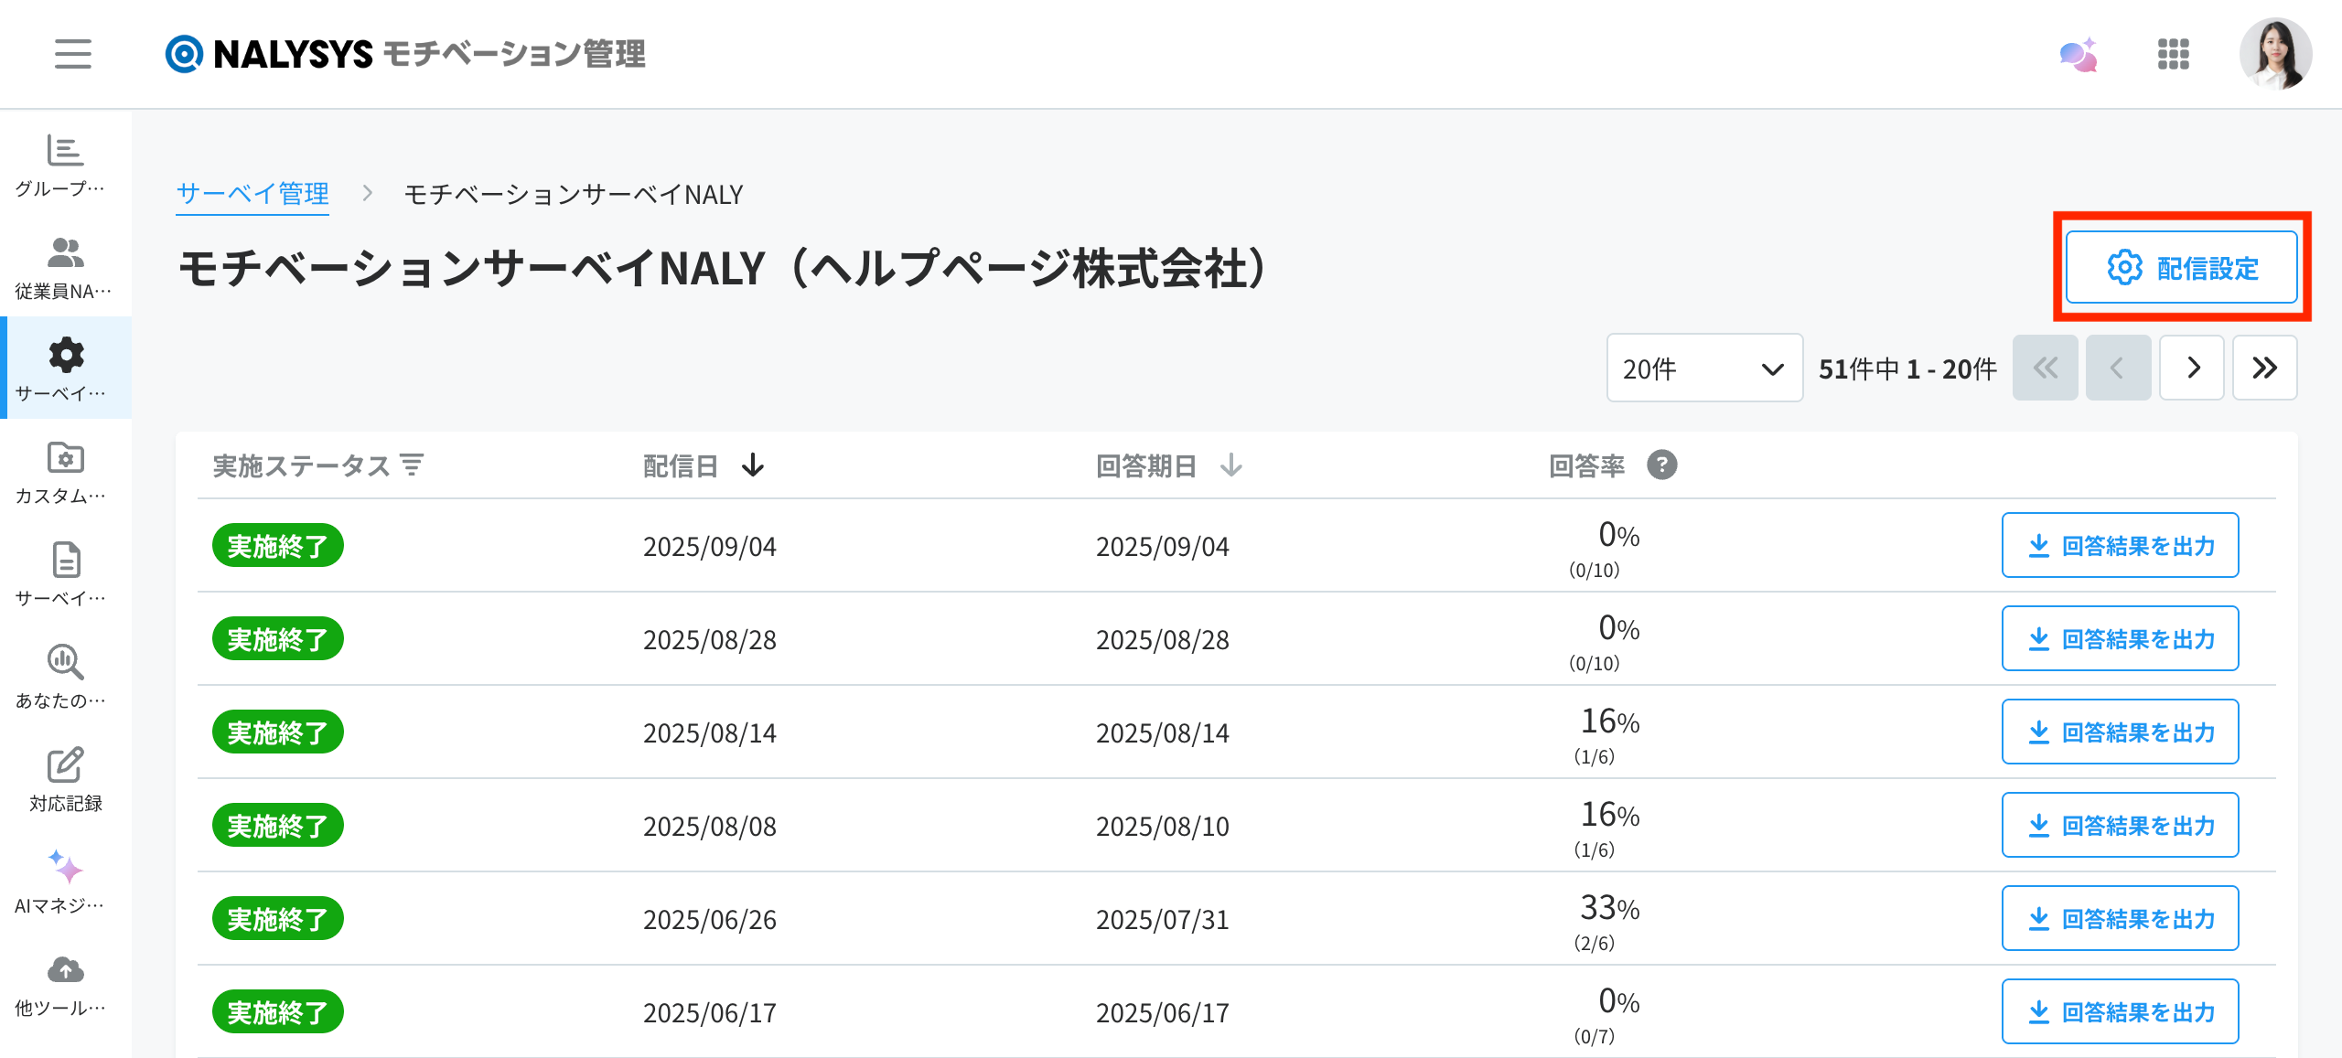The width and height of the screenshot is (2342, 1058).
Task: Jump to last page of results
Action: click(x=2264, y=369)
